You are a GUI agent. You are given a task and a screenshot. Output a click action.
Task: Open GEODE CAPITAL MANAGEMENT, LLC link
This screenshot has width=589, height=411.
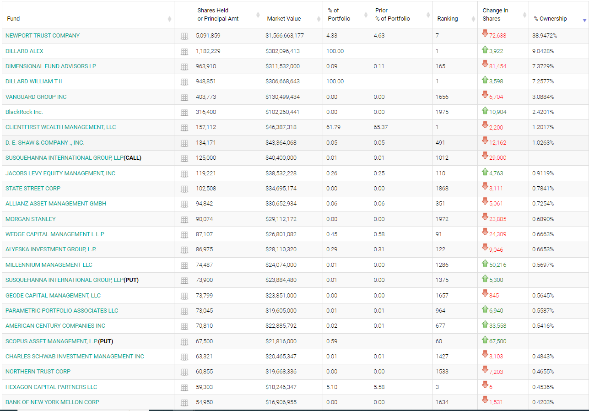(x=53, y=295)
